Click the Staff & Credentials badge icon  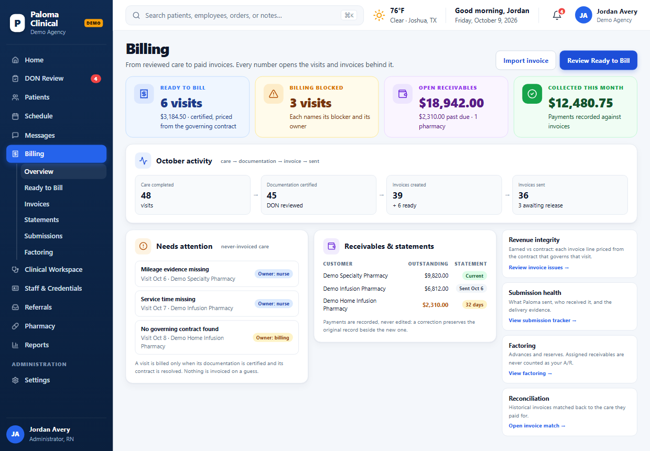coord(15,289)
